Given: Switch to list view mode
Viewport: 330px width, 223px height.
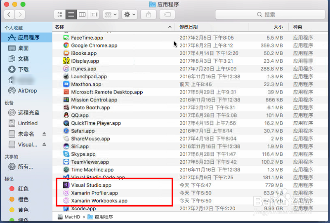Looking at the screenshot, I should click(71, 14).
